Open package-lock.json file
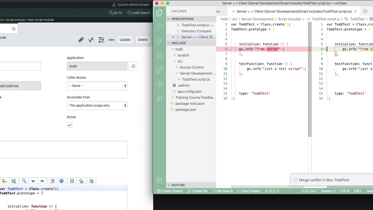 tap(191, 104)
